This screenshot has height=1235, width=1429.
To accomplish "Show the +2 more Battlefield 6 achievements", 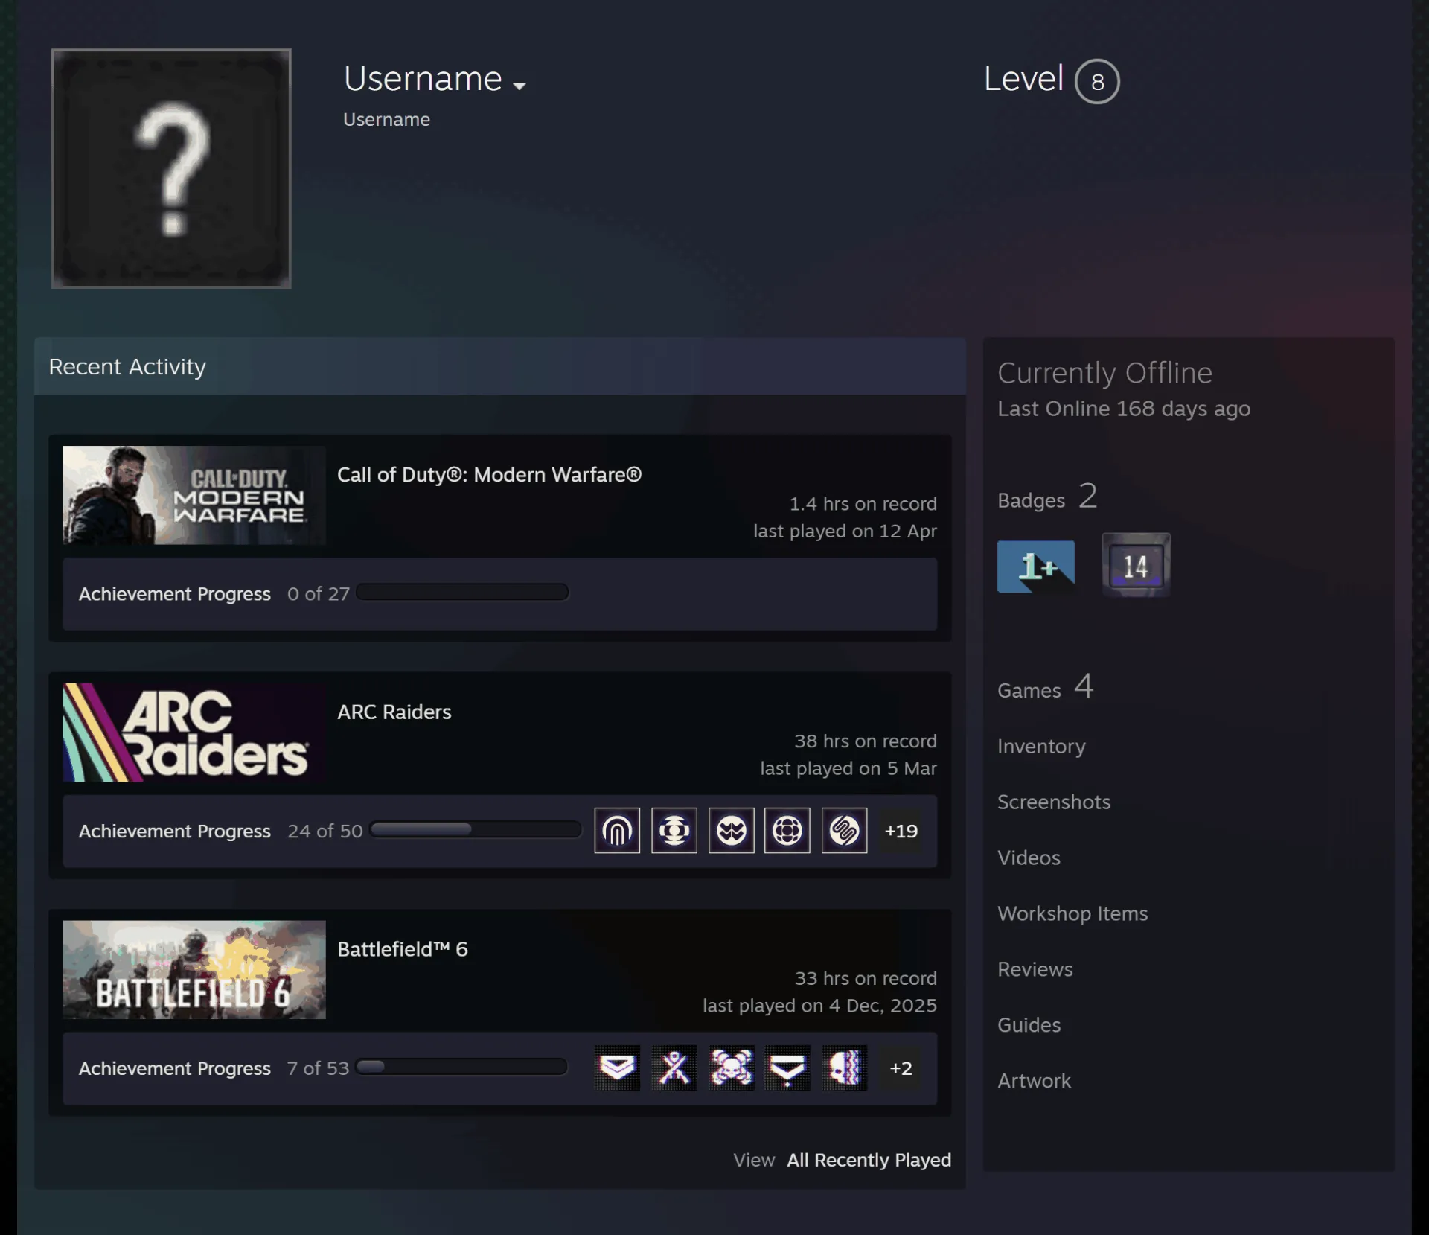I will point(901,1068).
